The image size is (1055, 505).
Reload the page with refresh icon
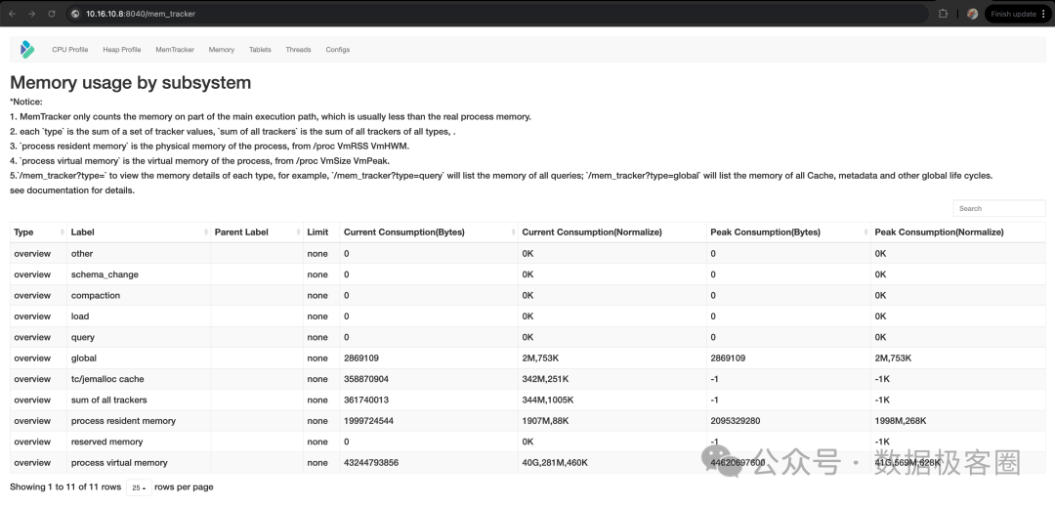point(50,14)
